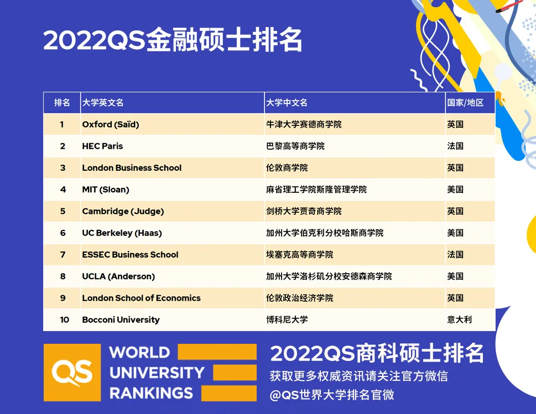The height and width of the screenshot is (414, 536).
Task: Select the 大学中文名 column header
Action: click(355, 102)
